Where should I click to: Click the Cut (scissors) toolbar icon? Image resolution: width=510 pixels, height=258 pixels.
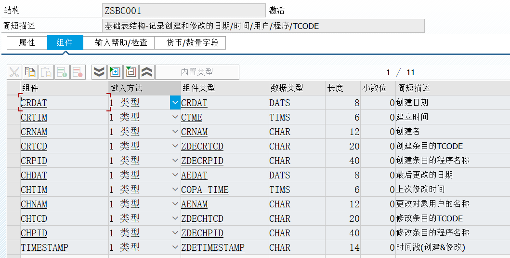[x=14, y=72]
